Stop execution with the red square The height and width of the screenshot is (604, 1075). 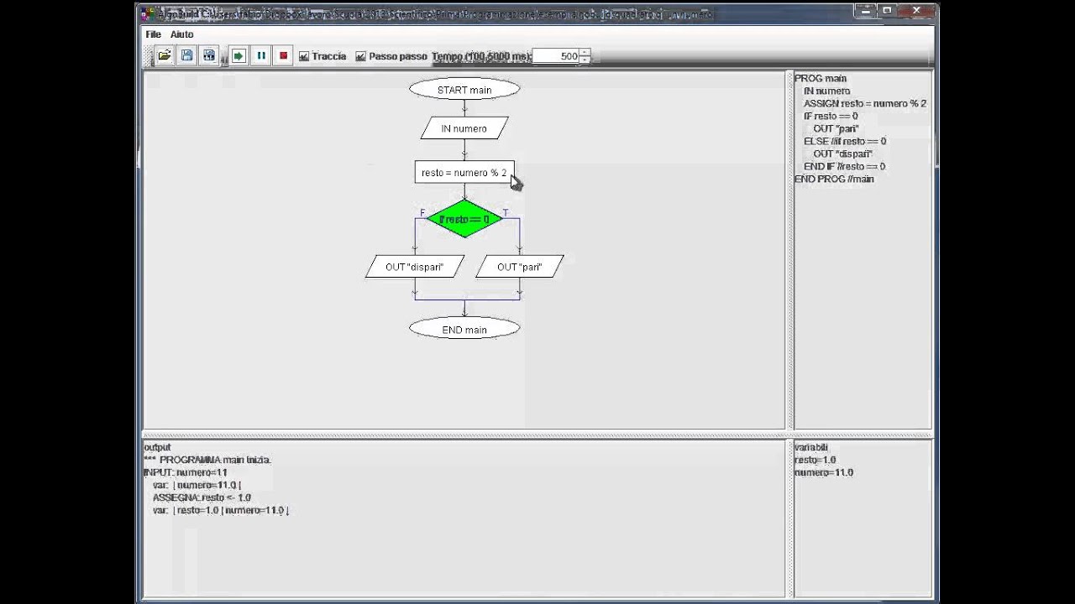pos(283,56)
